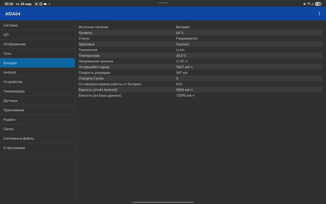Select the Ёмкость (из базы данных) row

coord(200,95)
